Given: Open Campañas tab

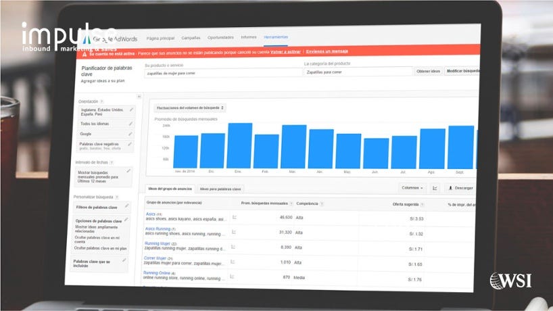Looking at the screenshot, I should tap(191, 38).
